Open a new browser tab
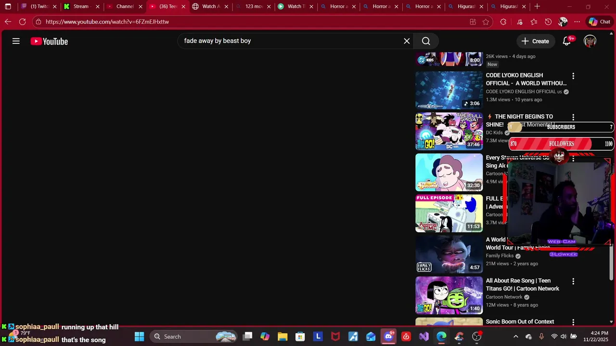Viewport: 616px width, 346px height. pos(537,7)
